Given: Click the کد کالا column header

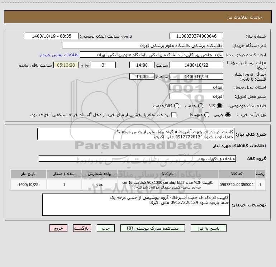Looking at the screenshot, I should point(237,174).
